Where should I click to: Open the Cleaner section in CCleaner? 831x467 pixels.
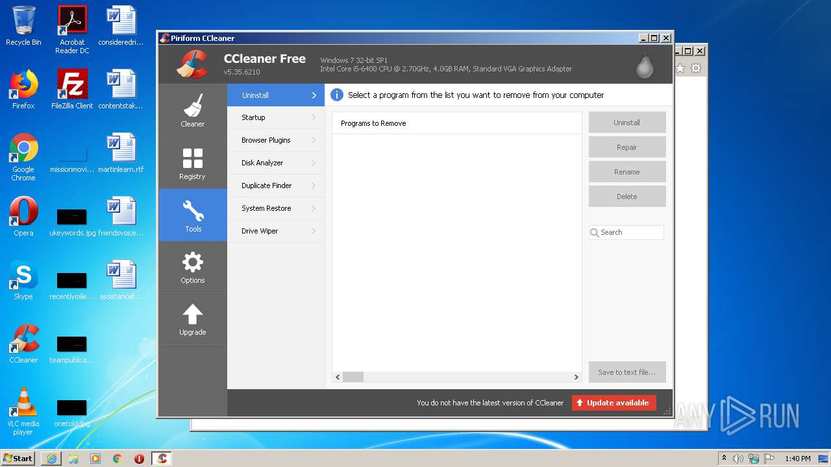pos(192,110)
